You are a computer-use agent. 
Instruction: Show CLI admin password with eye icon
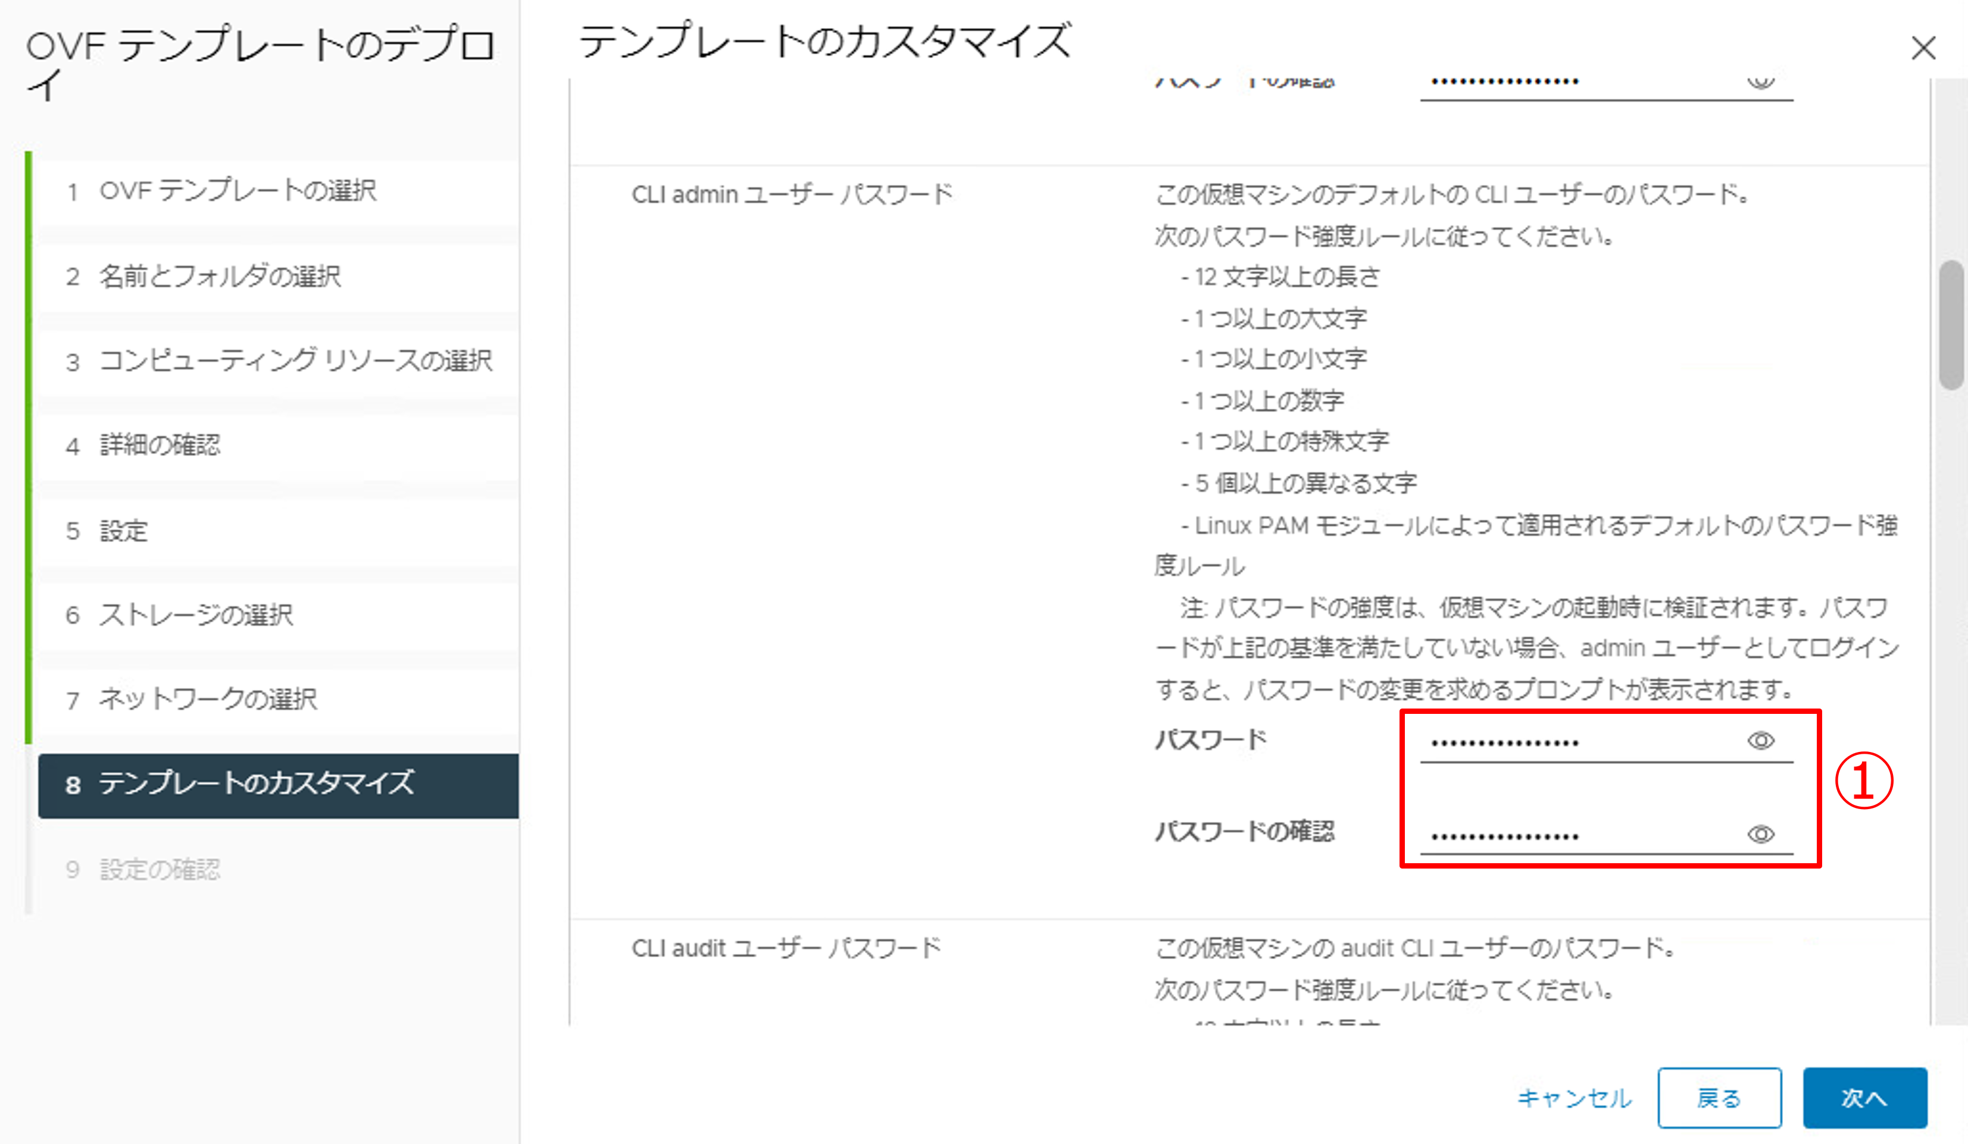click(1760, 740)
